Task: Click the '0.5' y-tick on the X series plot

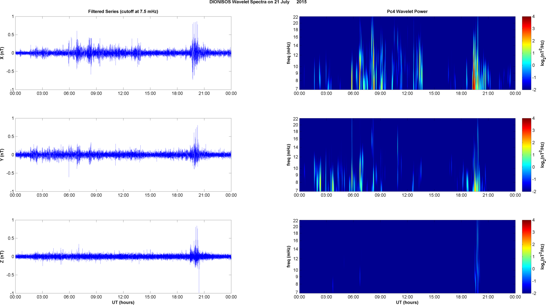Action: (11, 35)
